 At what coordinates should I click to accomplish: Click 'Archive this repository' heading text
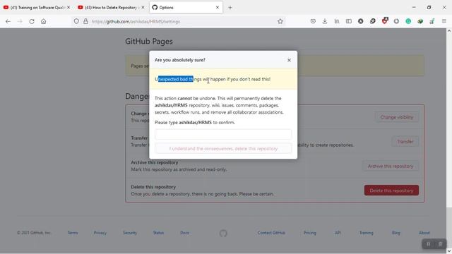click(x=155, y=162)
